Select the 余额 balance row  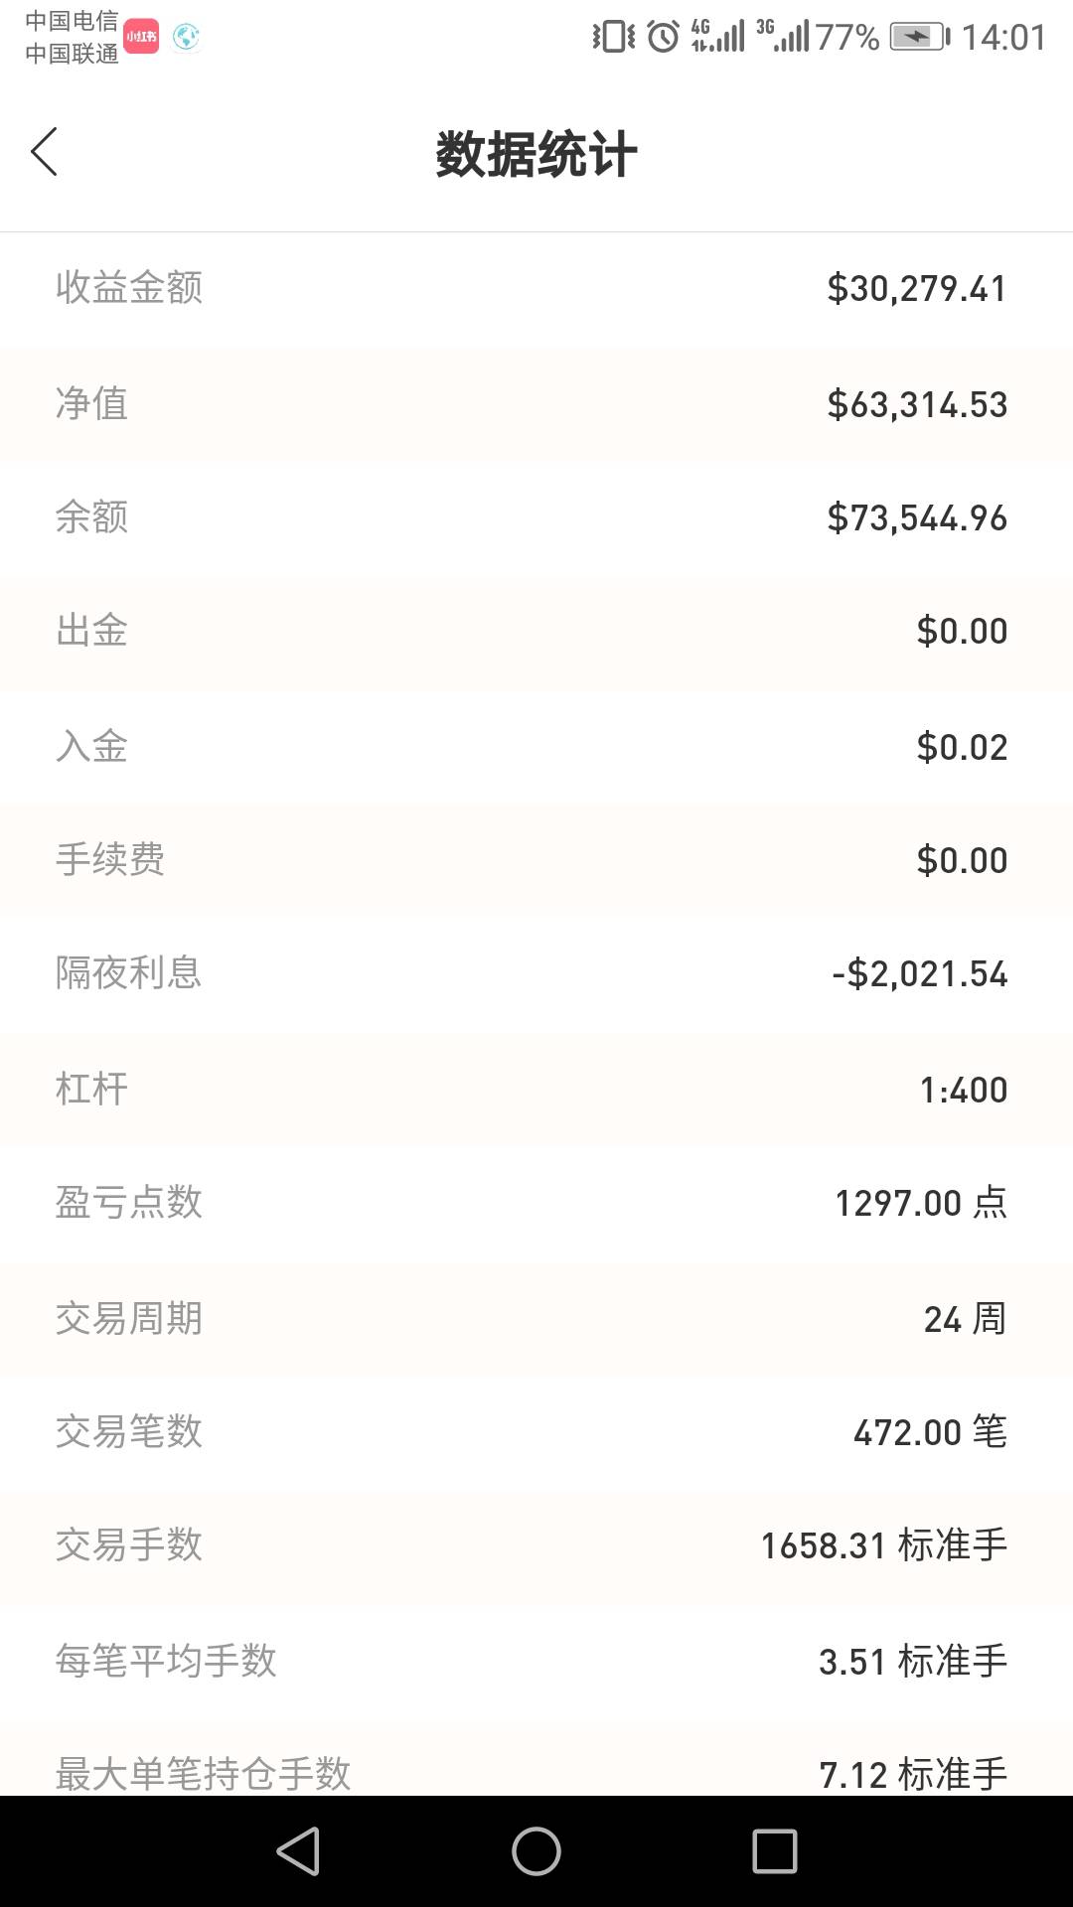[536, 517]
